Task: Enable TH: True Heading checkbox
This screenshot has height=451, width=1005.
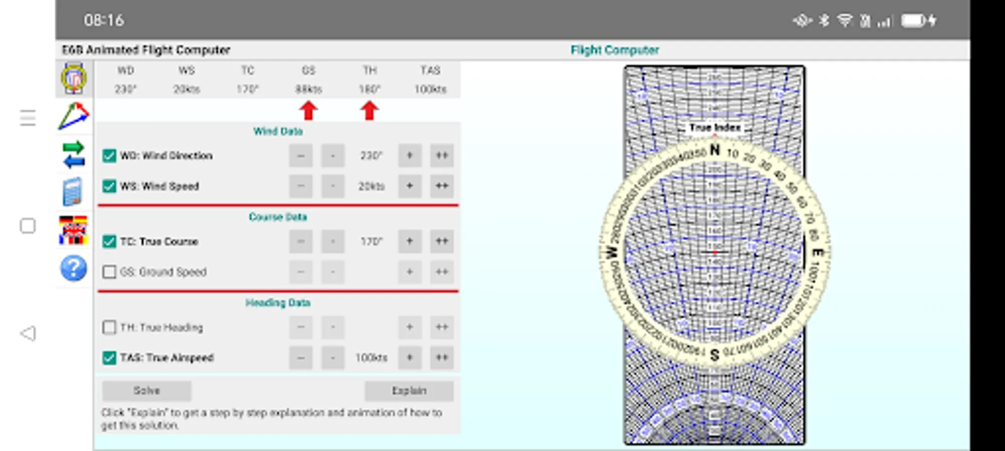Action: 109,328
